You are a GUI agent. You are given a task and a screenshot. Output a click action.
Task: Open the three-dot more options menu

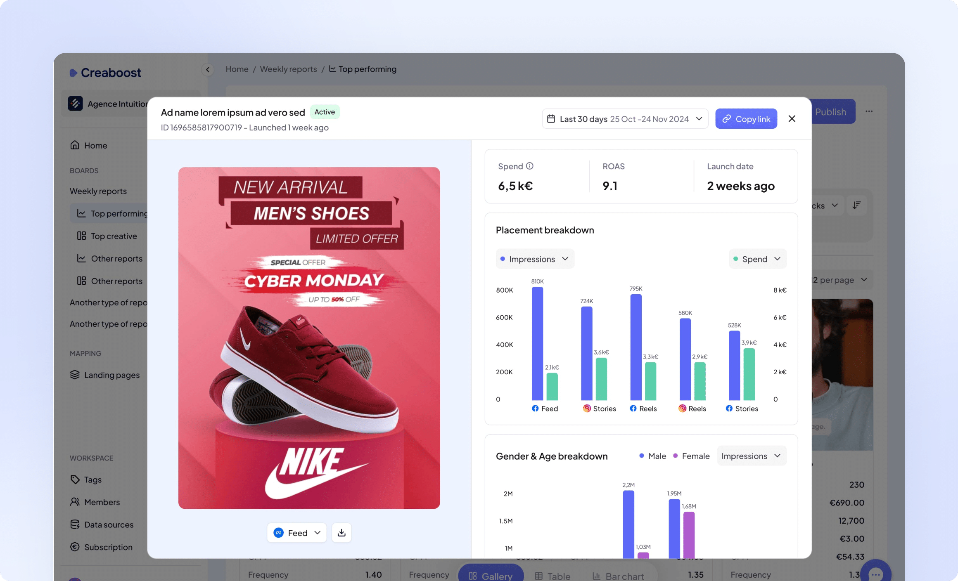coord(869,111)
